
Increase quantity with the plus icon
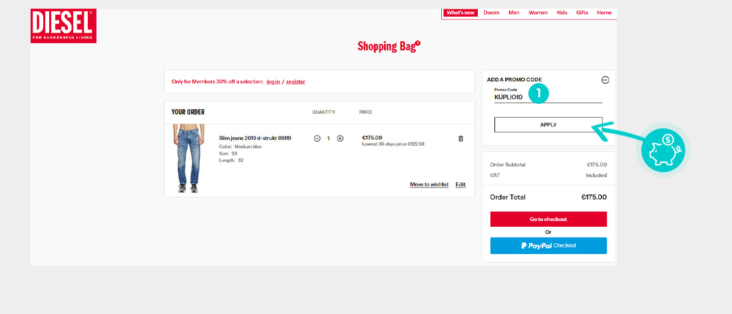point(340,138)
